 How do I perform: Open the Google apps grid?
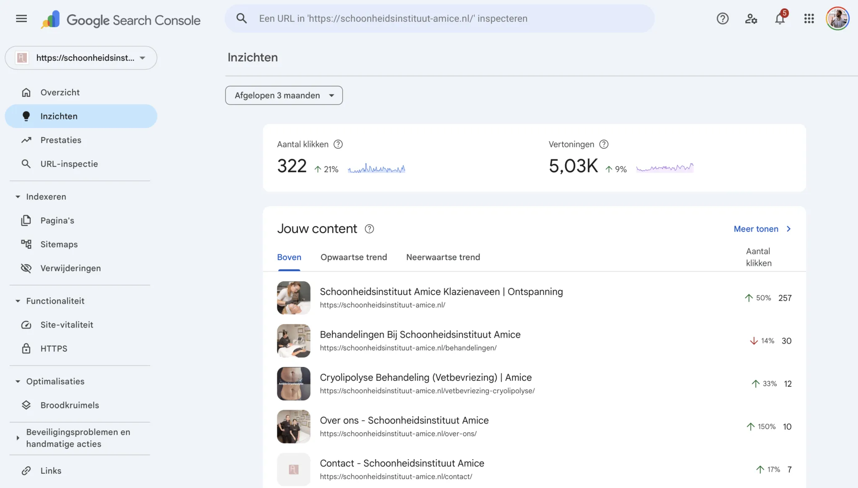pos(809,18)
